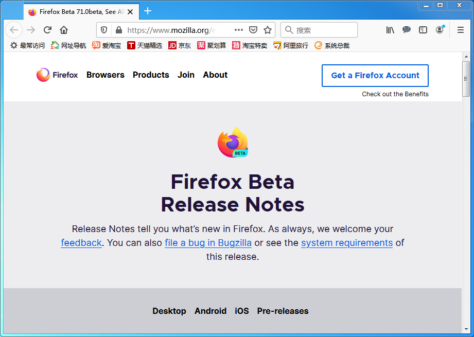Open the Products navigation menu
This screenshot has height=337, width=474.
(x=151, y=75)
